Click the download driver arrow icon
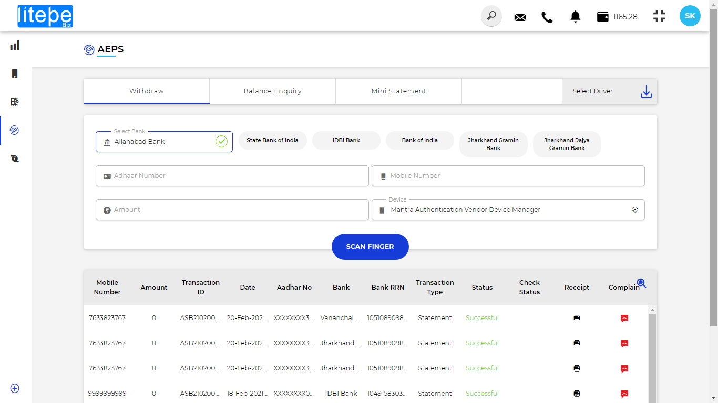The width and height of the screenshot is (718, 403). coord(646,92)
